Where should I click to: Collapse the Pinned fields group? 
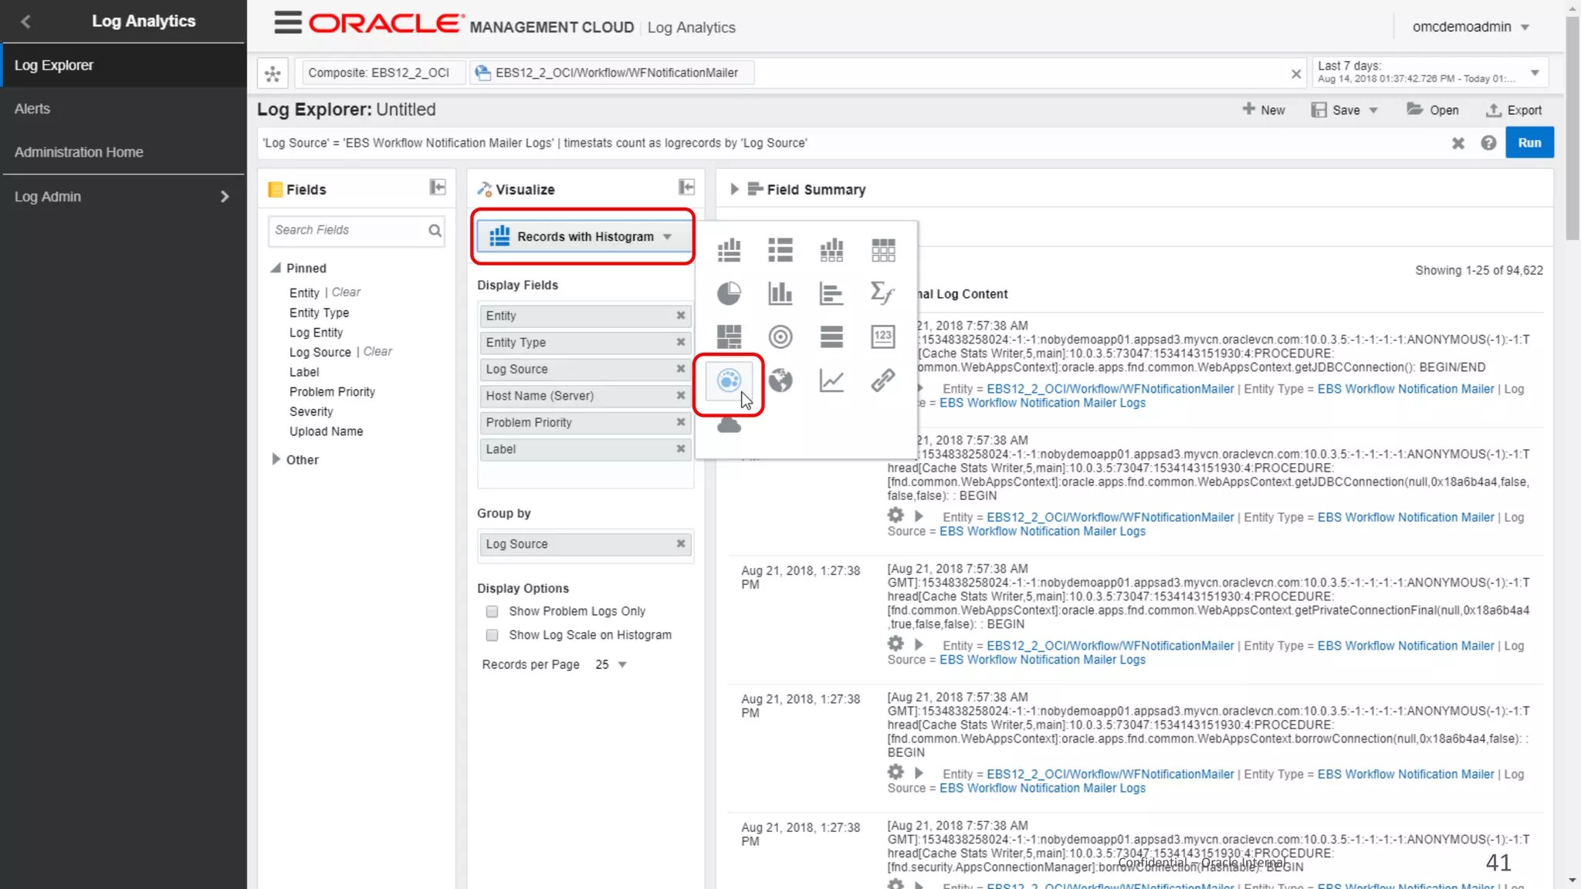[x=276, y=268]
